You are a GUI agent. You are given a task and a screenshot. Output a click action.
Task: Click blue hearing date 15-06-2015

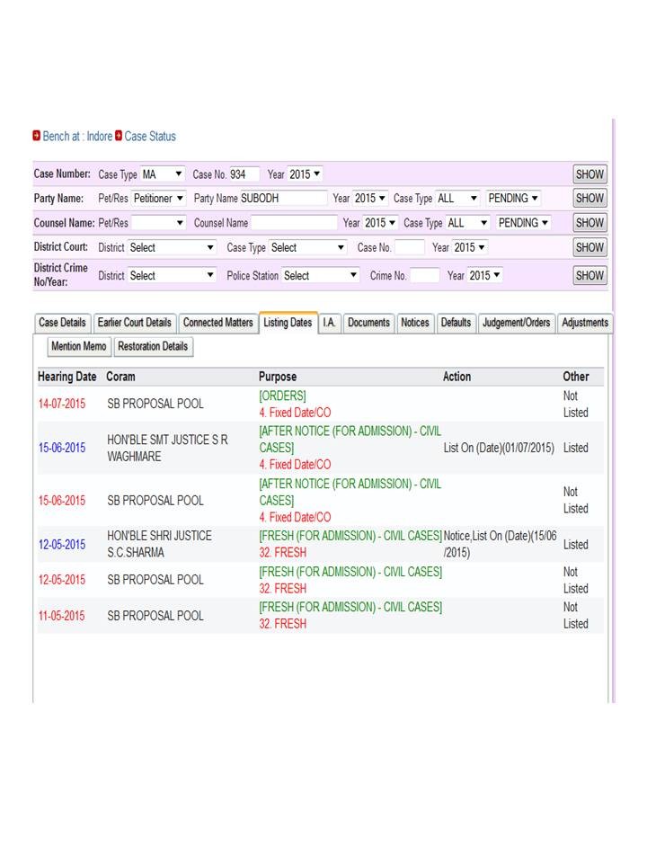tap(62, 448)
